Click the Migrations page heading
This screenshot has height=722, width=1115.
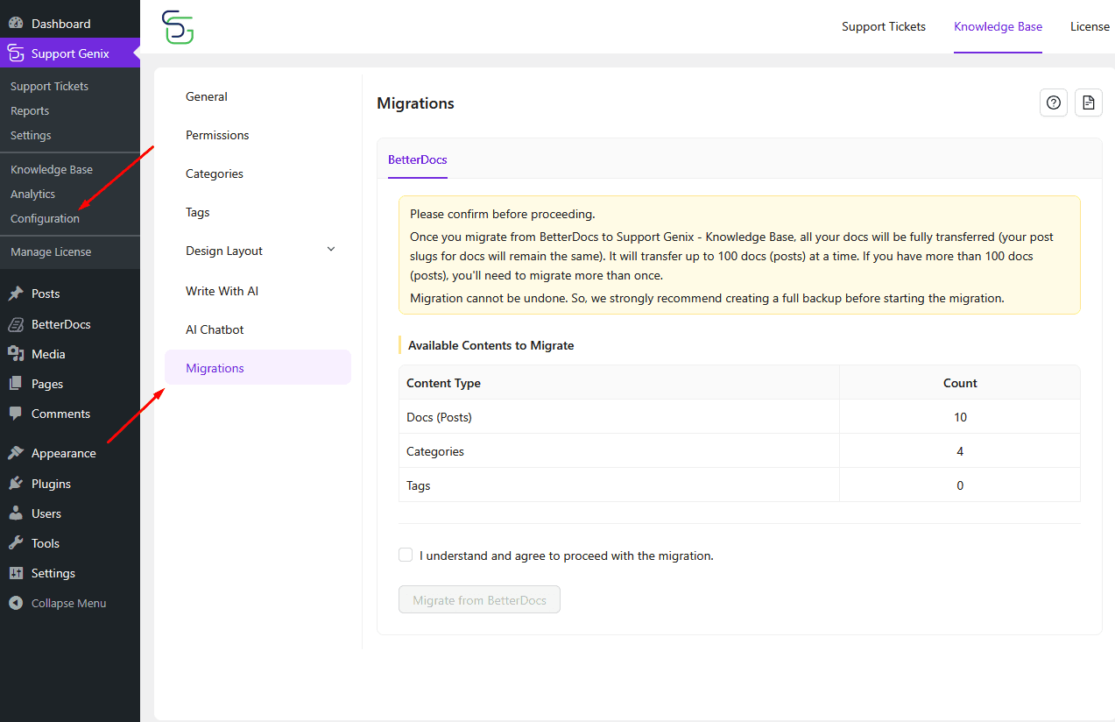tap(415, 103)
